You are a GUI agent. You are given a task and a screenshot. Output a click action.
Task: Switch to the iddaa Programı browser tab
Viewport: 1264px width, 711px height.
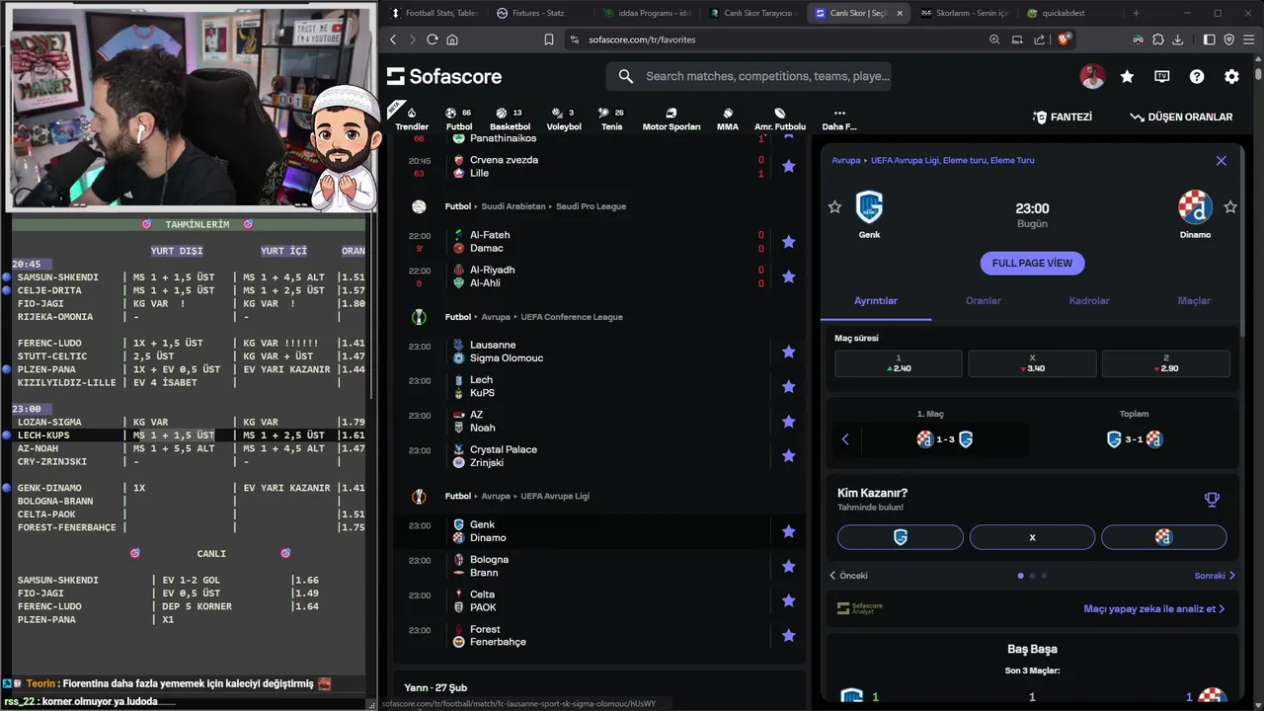tap(646, 13)
